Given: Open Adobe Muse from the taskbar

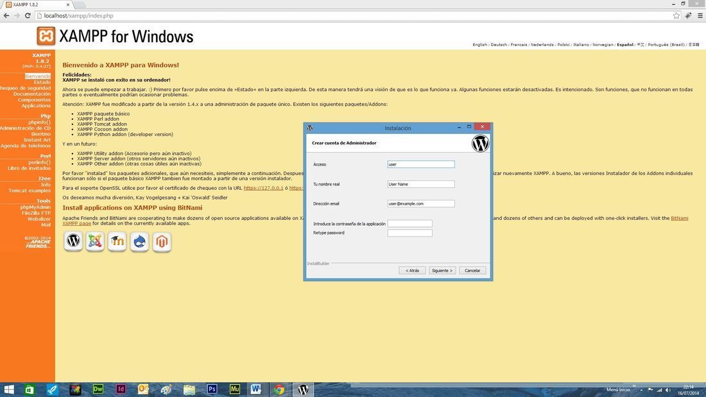Looking at the screenshot, I should (x=234, y=389).
